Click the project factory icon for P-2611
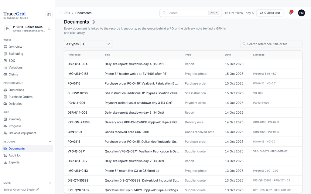This screenshot has width=311, height=194. (x=8, y=29)
